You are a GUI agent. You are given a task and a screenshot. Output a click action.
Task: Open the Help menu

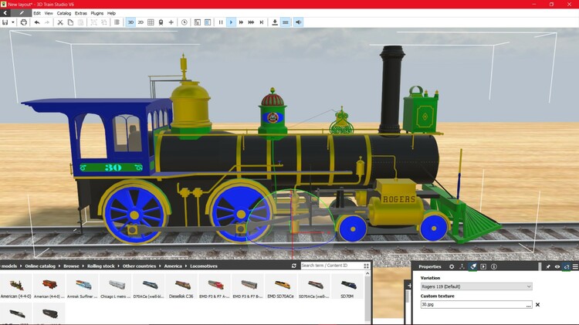point(111,13)
